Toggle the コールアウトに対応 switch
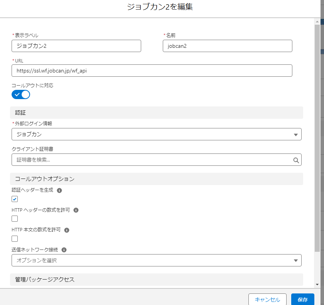This screenshot has width=324, height=305. pos(21,94)
